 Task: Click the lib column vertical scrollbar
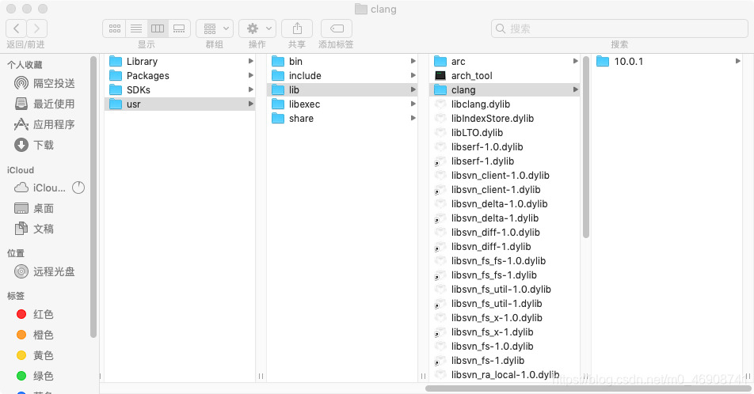click(x=586, y=147)
